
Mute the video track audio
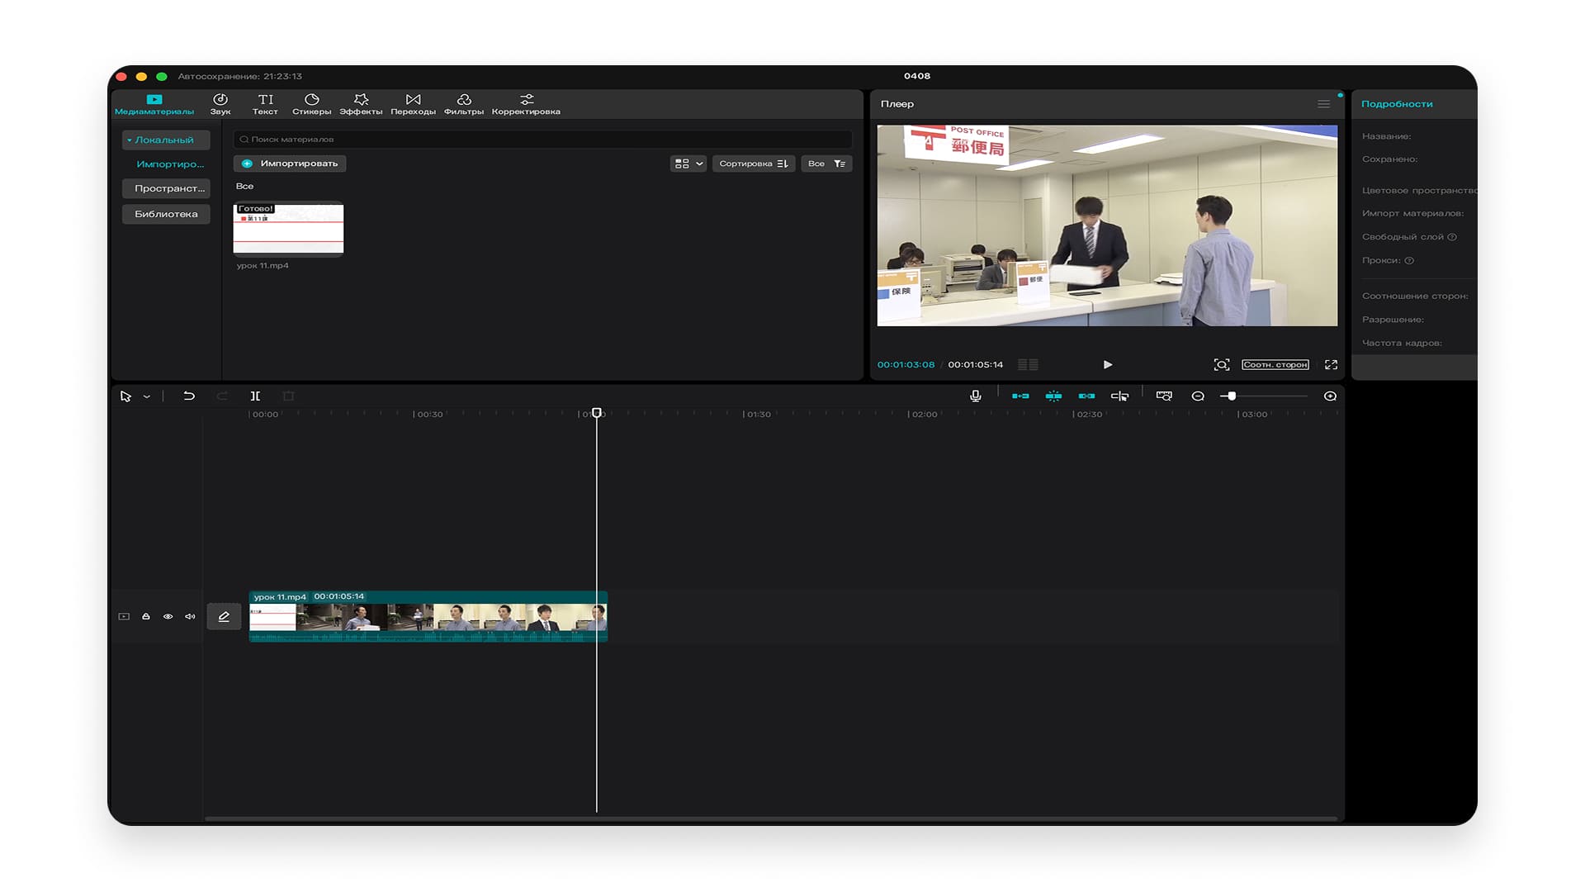[190, 616]
